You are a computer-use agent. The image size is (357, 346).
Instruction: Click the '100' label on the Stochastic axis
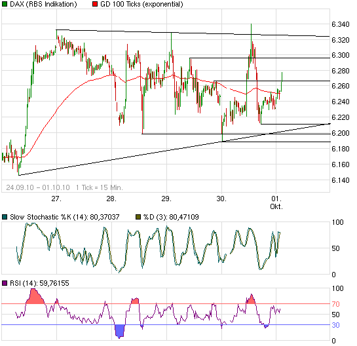pos(337,222)
